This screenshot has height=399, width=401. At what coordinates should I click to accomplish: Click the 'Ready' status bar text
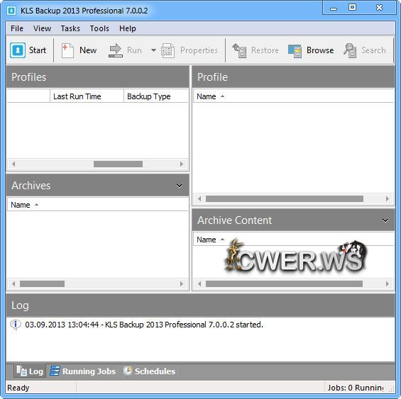[x=18, y=388]
